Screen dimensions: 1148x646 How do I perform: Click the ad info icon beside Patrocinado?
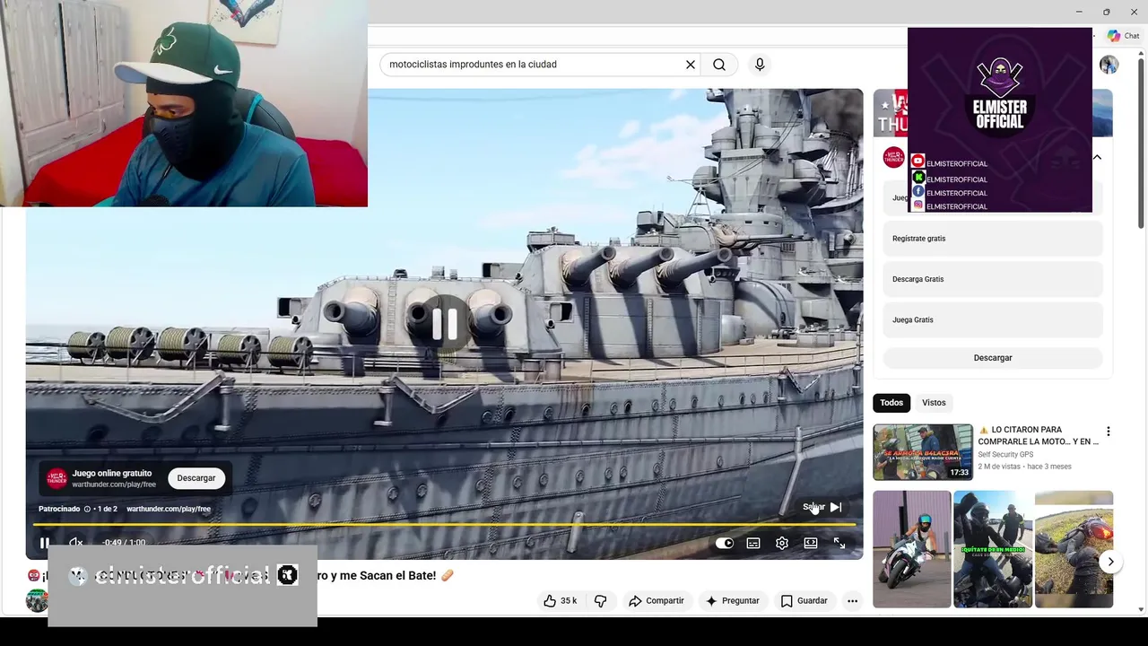tap(87, 509)
